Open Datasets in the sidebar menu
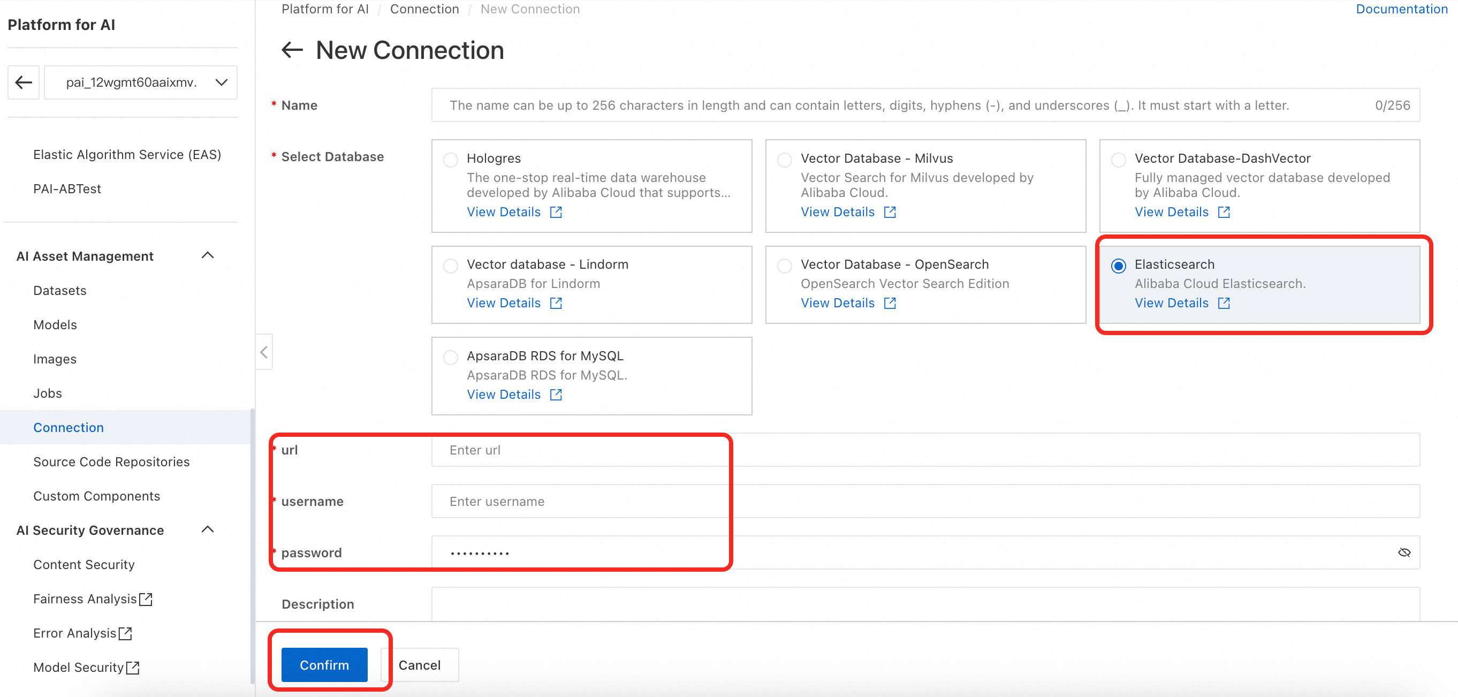The height and width of the screenshot is (697, 1458). (x=59, y=291)
